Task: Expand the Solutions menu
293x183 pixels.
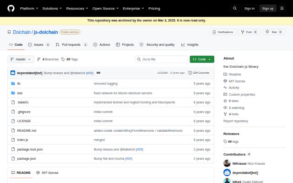Action: [52, 8]
